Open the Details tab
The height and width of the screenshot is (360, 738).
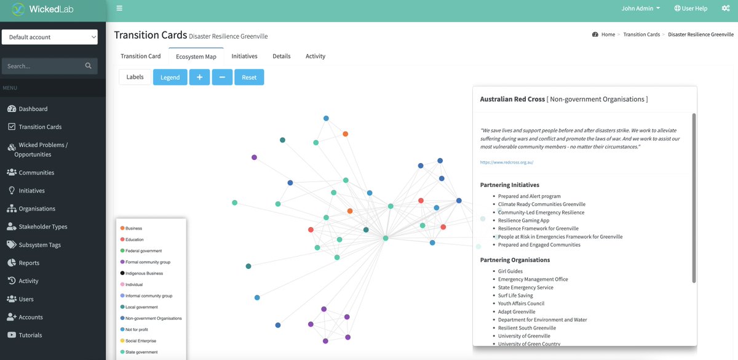pyautogui.click(x=282, y=56)
